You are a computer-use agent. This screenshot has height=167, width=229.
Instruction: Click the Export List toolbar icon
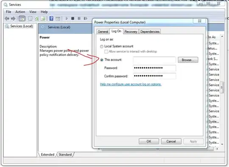43,19
